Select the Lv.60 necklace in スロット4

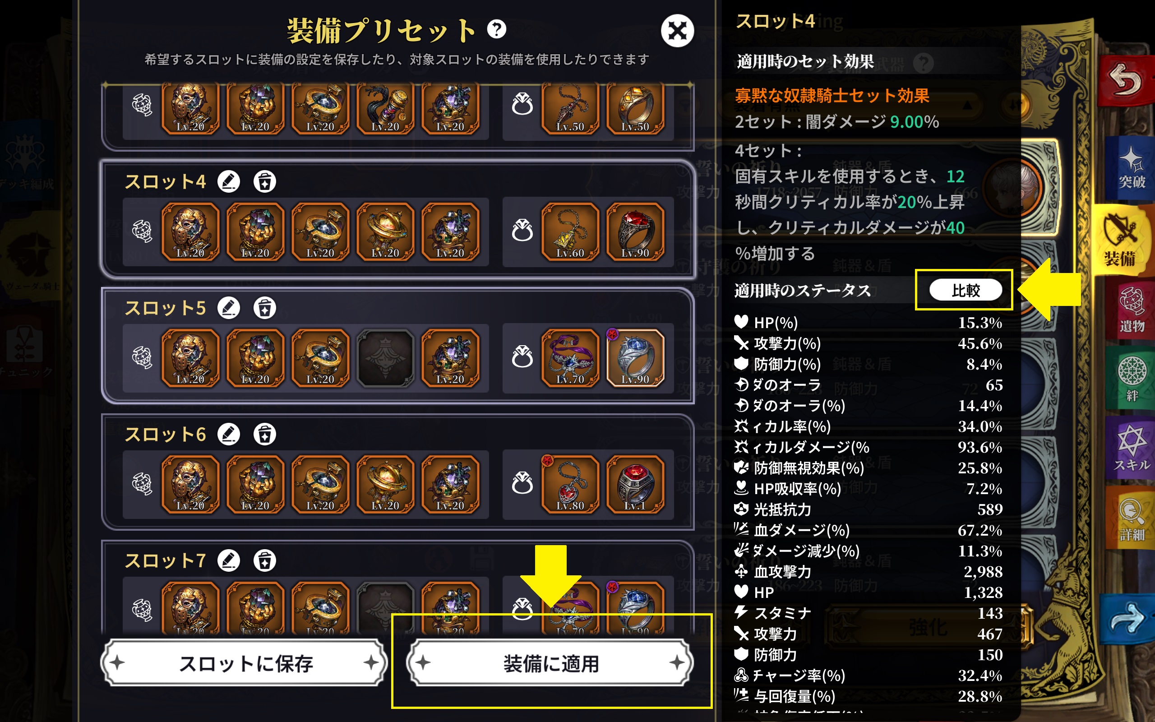point(570,231)
